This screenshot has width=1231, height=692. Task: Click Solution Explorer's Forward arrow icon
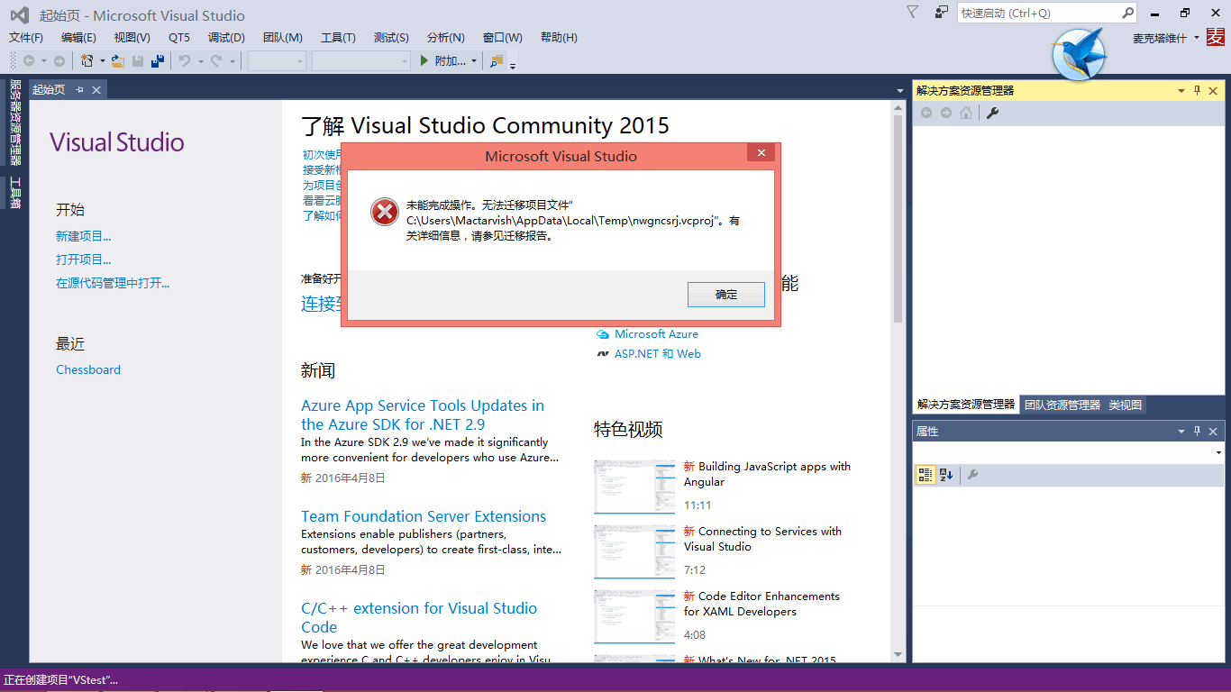946,113
